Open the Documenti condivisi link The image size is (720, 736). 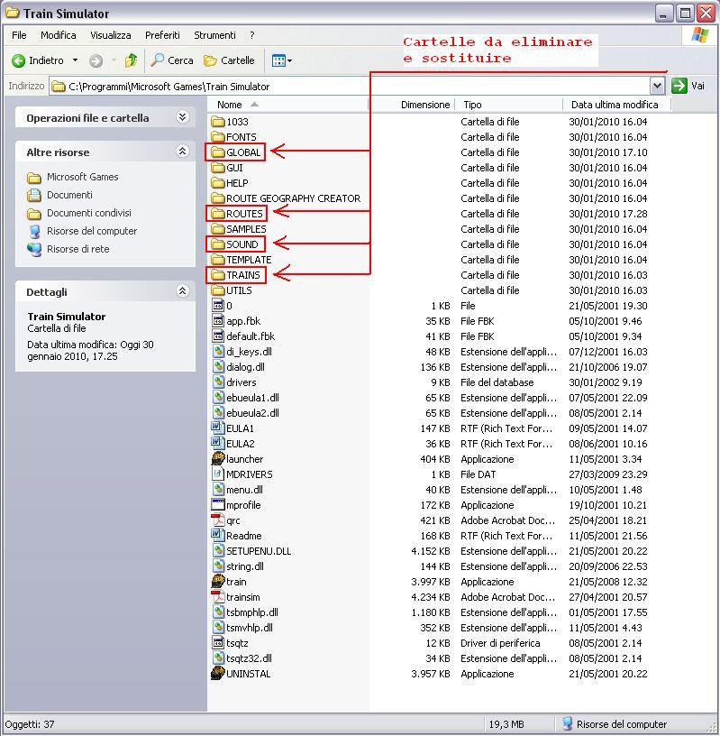pos(89,213)
